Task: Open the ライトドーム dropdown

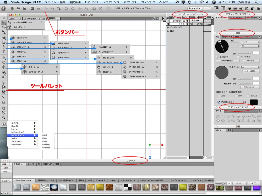Action: pos(250,67)
